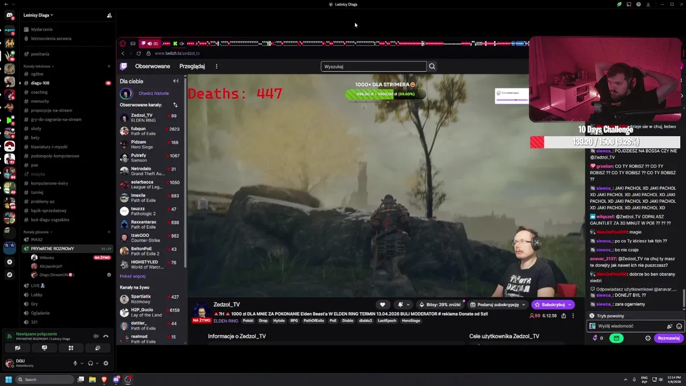
Task: Open the Twitch logo home icon
Action: pyautogui.click(x=123, y=66)
